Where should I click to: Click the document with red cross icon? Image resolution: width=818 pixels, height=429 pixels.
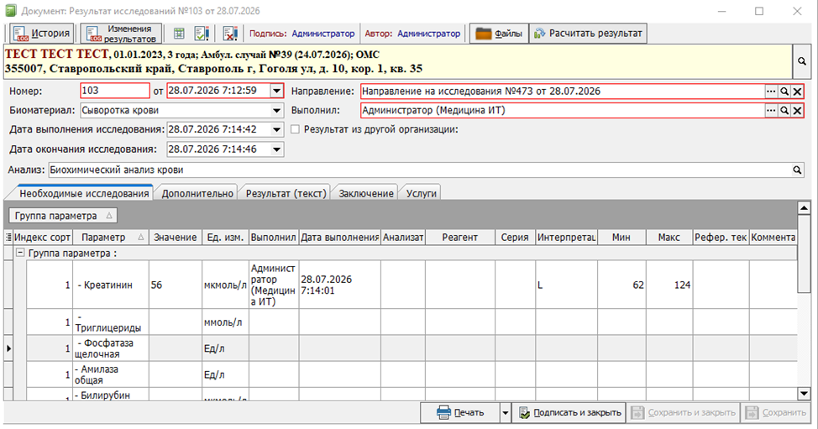tap(230, 34)
